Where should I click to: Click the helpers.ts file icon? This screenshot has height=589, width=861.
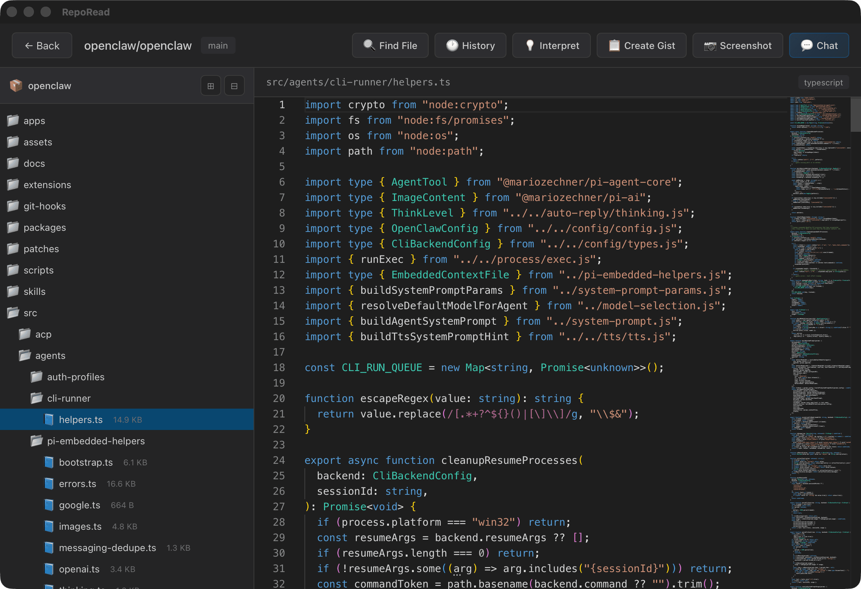pyautogui.click(x=49, y=420)
